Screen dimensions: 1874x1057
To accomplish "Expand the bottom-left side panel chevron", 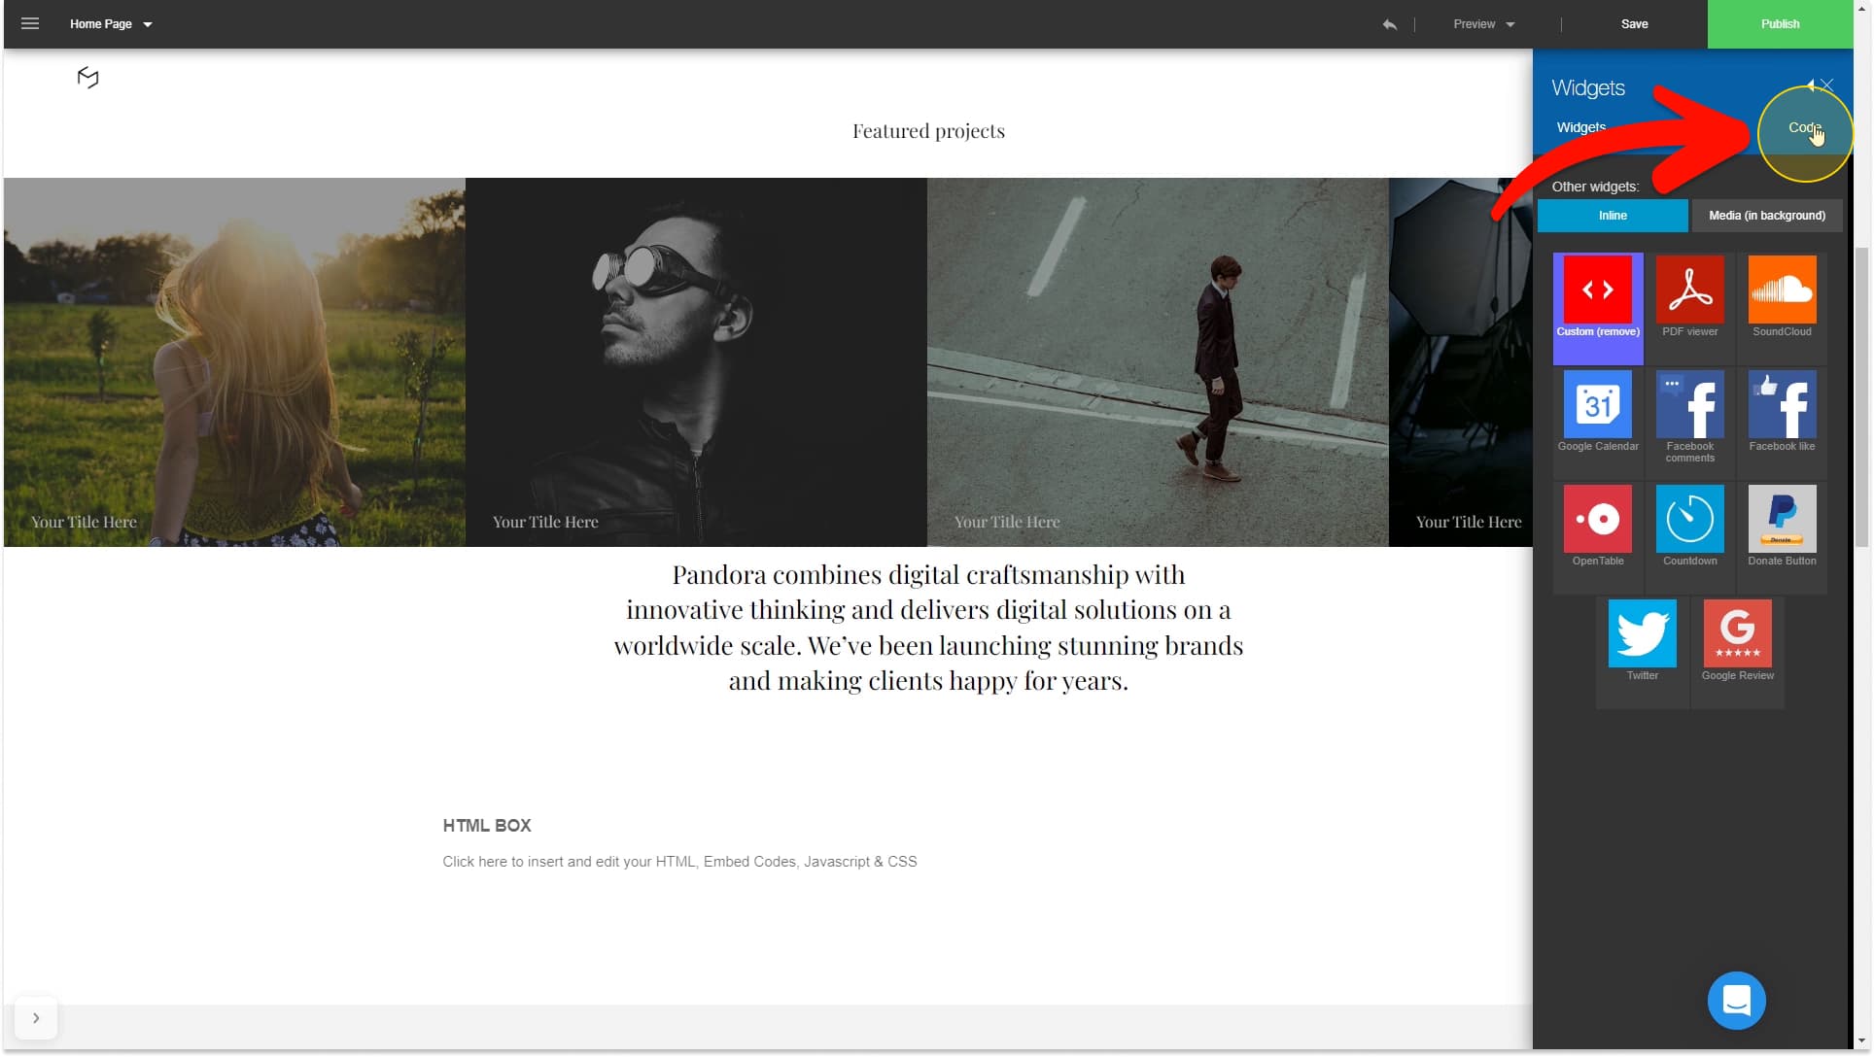I will point(36,1018).
